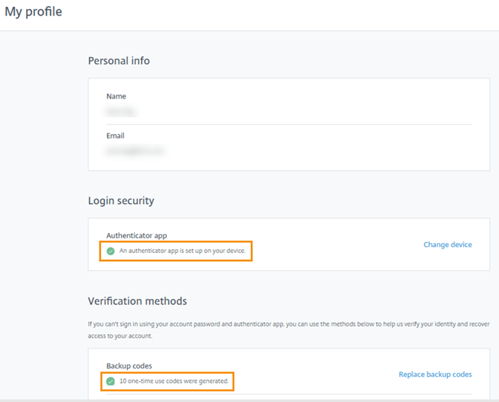
Task: Select the blurred name value
Action: coord(123,111)
